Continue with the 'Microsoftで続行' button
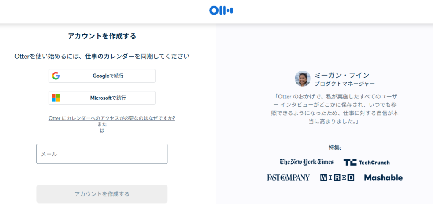Viewport: 433px width, 204px height. pos(102,98)
